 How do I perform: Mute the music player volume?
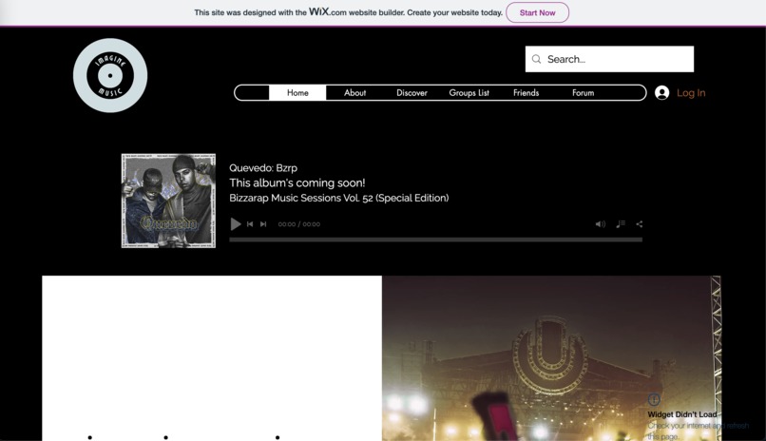coord(601,224)
